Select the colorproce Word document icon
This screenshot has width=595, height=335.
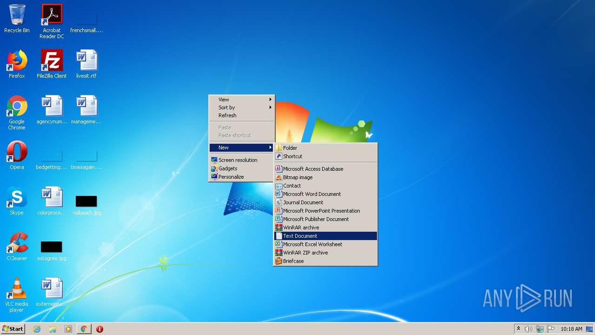pyautogui.click(x=52, y=201)
